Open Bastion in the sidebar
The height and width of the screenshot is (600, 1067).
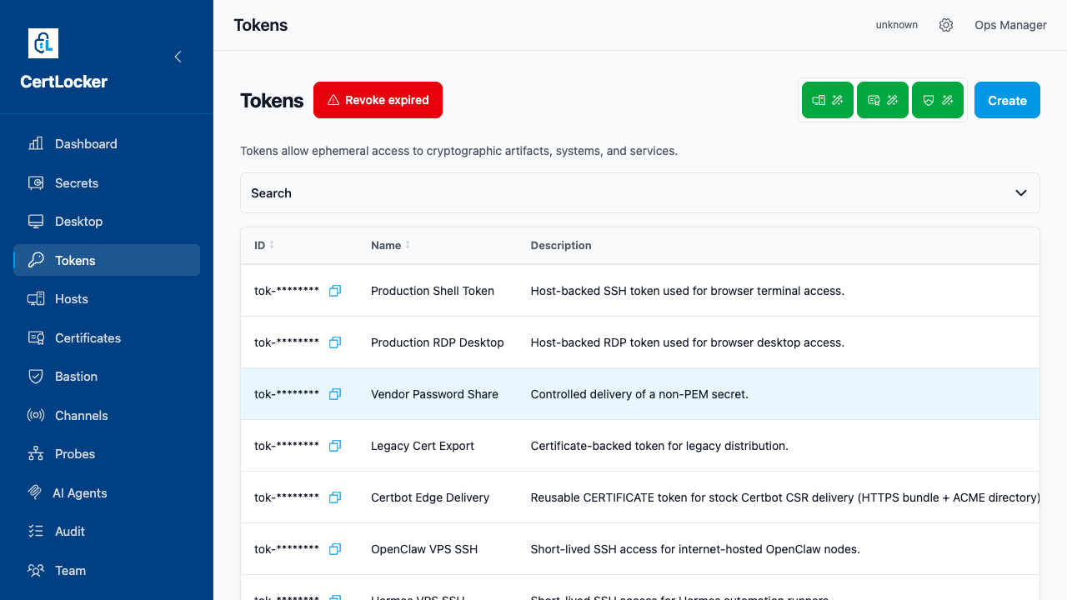coord(107,377)
